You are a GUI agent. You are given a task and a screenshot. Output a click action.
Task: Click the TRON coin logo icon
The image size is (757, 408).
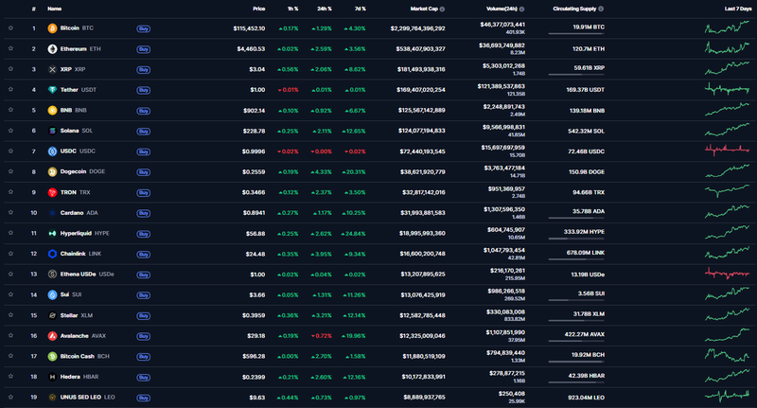pyautogui.click(x=52, y=193)
